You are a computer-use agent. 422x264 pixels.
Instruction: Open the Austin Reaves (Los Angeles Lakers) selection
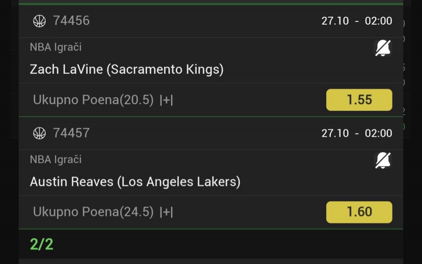tap(135, 182)
